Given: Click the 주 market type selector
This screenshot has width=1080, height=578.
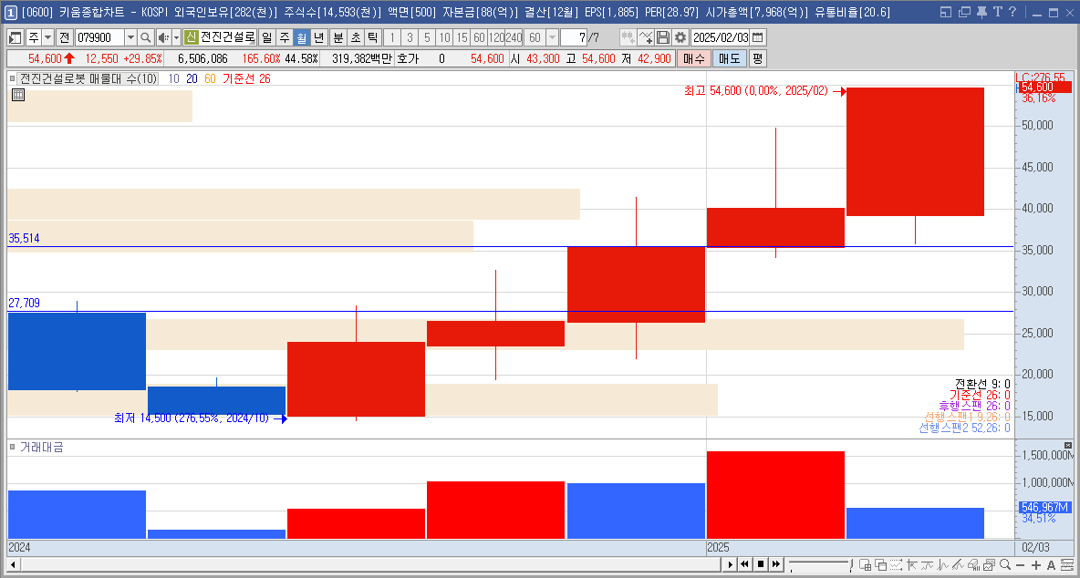Looking at the screenshot, I should click(33, 38).
